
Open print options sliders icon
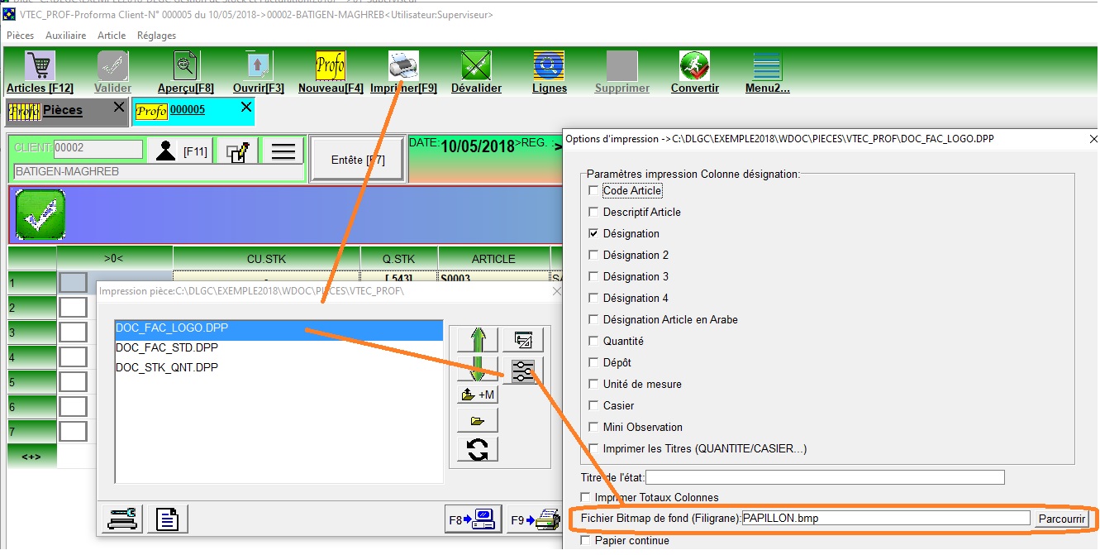(x=523, y=371)
